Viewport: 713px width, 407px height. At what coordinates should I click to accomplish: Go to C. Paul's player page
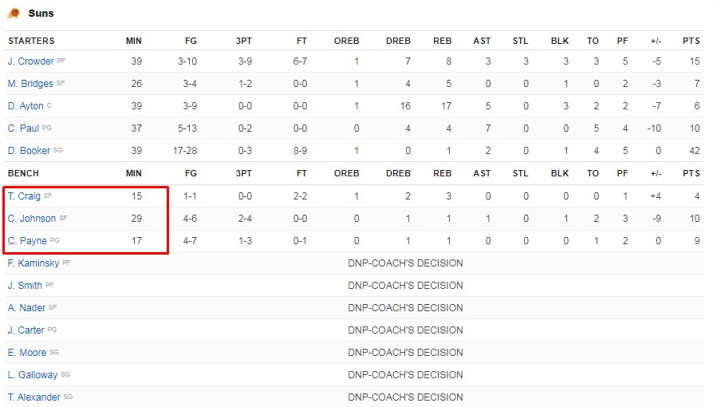[x=23, y=128]
